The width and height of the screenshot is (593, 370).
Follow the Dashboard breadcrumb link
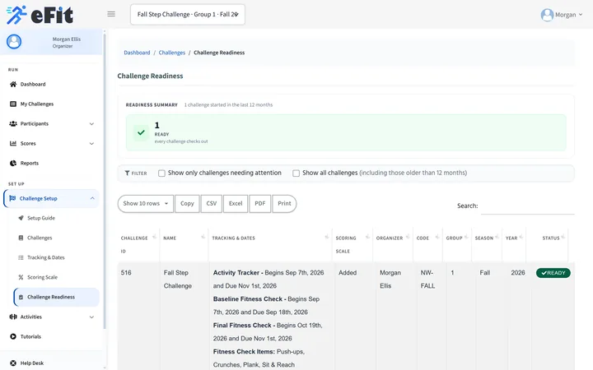(137, 53)
